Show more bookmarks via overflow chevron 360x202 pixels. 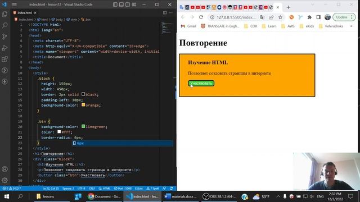point(351,26)
